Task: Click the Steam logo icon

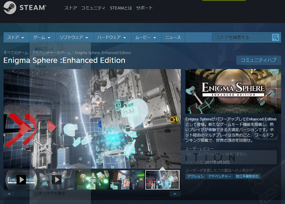Action: (x=10, y=8)
